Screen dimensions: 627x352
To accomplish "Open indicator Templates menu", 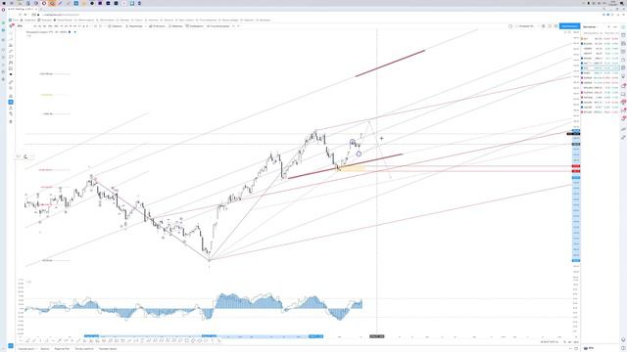I will (x=174, y=26).
